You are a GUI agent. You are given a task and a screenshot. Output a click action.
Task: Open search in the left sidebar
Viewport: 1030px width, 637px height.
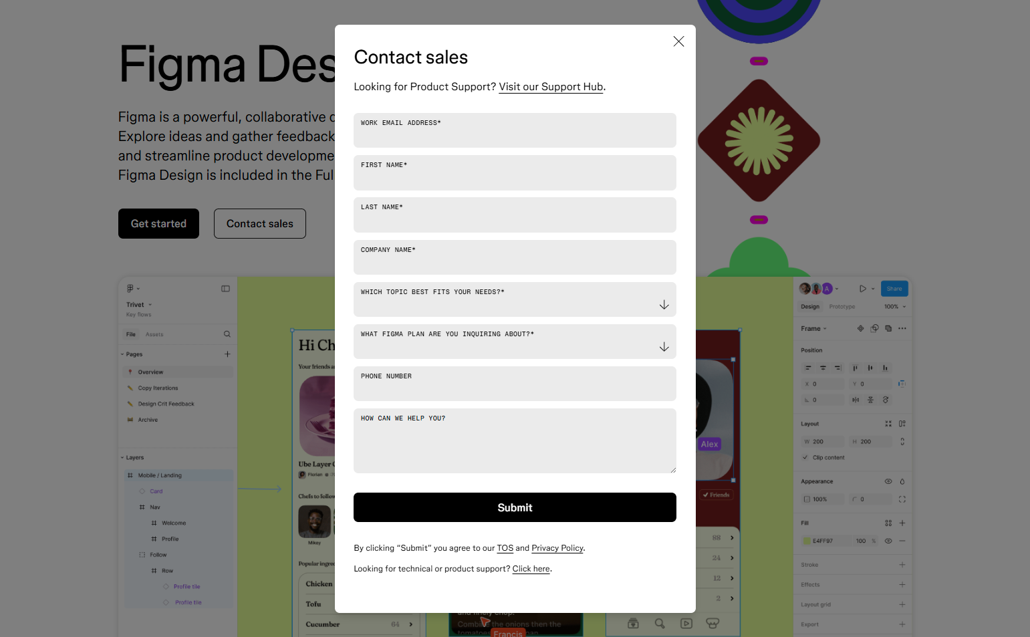(x=227, y=334)
